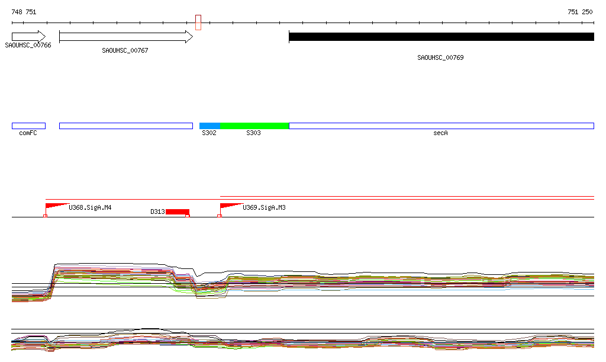Click the small red rectangle on the ruler
The image size is (606, 362).
198,23
